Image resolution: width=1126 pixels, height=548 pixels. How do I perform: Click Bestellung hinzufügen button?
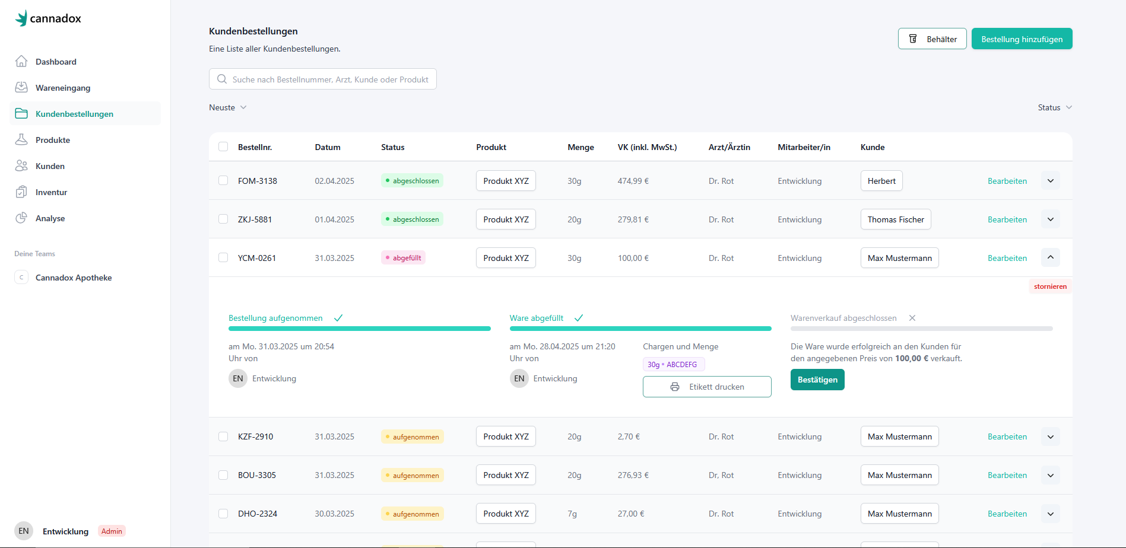click(x=1022, y=39)
